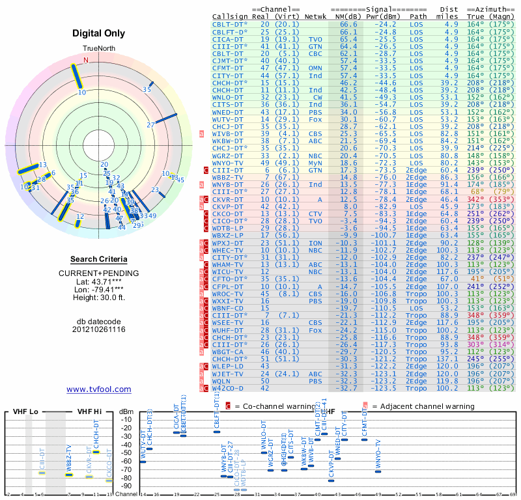Click the 'Height: 30.0 ft.' text

99,298
